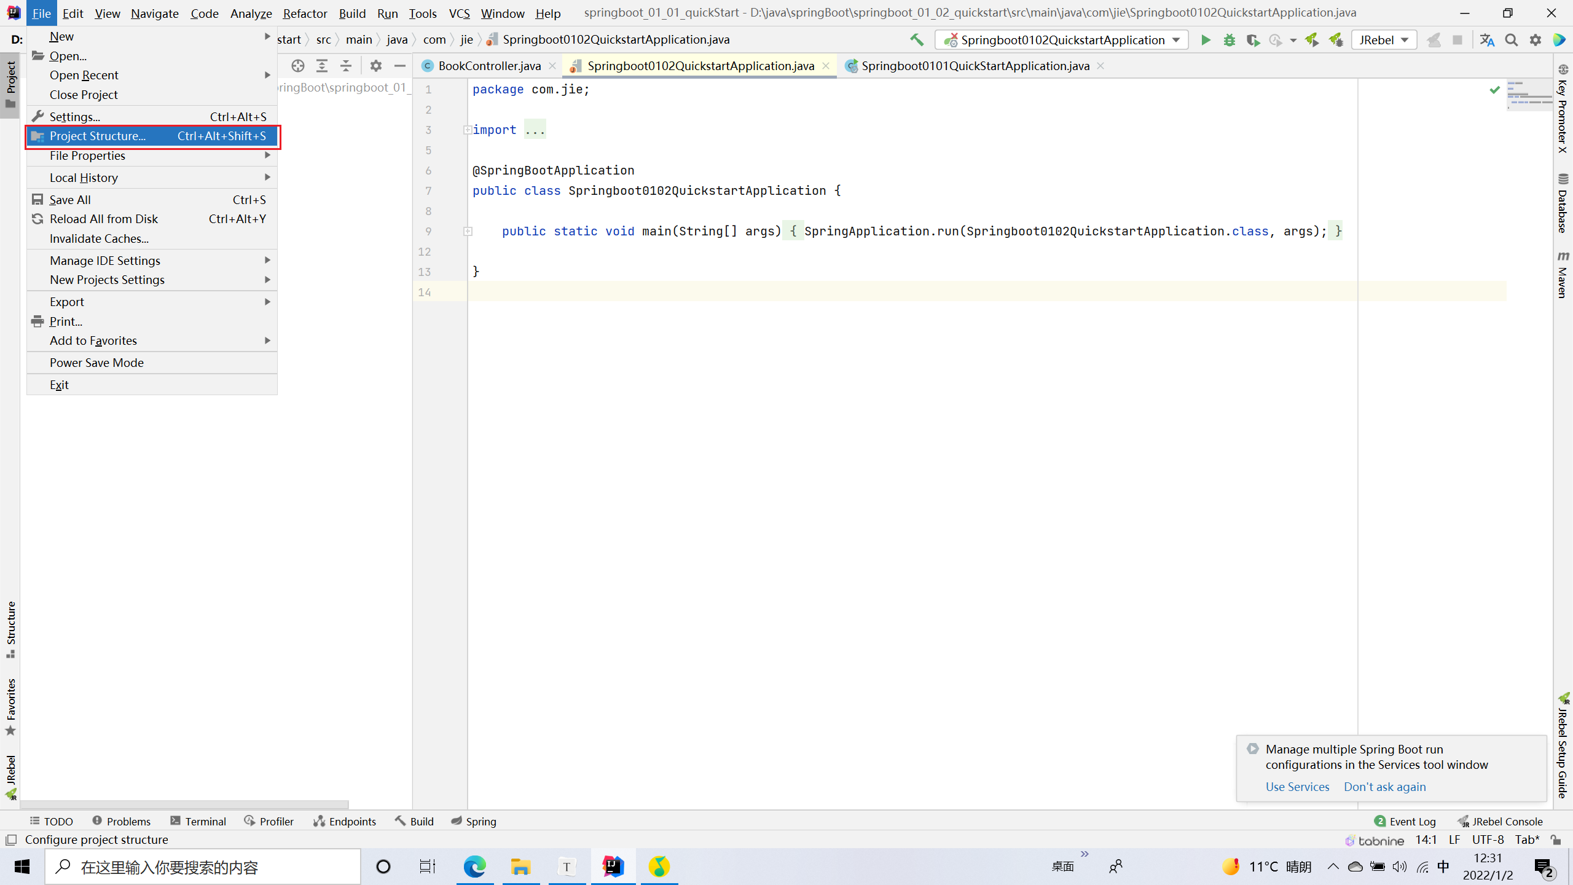The width and height of the screenshot is (1573, 885).
Task: Click Expand All icon in Project panel
Action: 322,66
